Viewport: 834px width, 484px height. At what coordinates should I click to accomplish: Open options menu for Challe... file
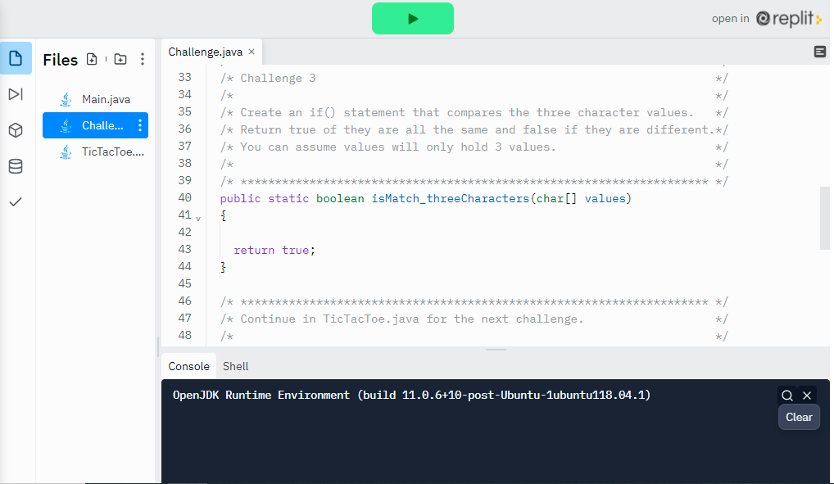pos(142,125)
